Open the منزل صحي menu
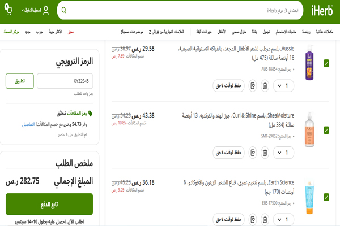 pos(239,32)
